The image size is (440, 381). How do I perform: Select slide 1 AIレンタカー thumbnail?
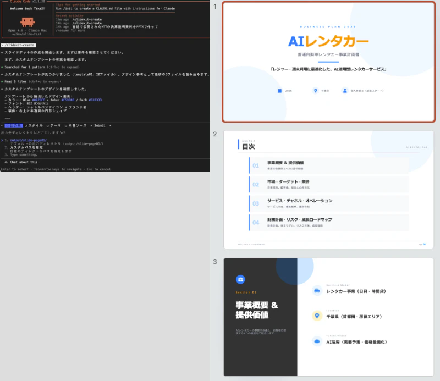coord(328,62)
